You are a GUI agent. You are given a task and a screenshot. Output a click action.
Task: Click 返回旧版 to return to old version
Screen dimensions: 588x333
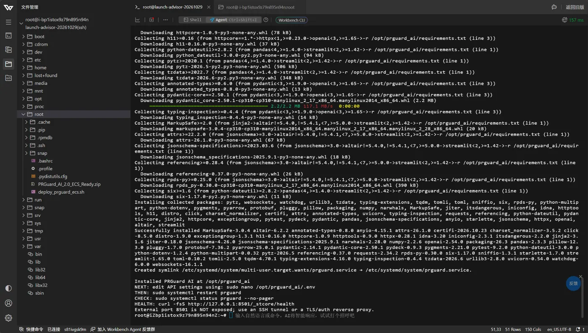click(x=575, y=7)
